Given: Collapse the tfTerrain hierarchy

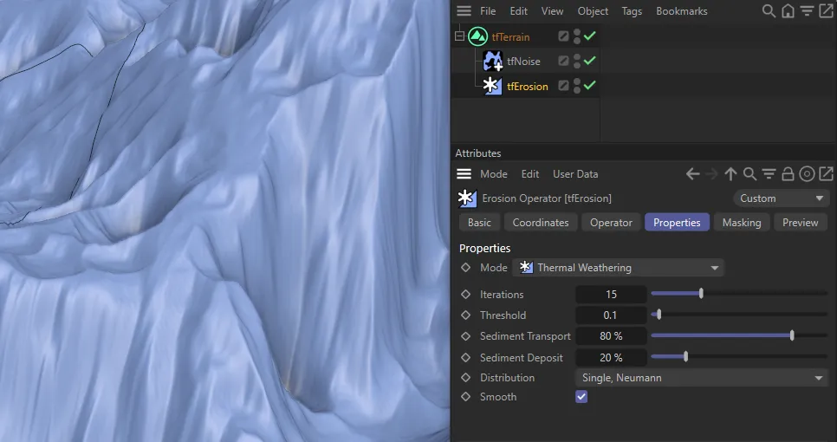Looking at the screenshot, I should pyautogui.click(x=459, y=36).
